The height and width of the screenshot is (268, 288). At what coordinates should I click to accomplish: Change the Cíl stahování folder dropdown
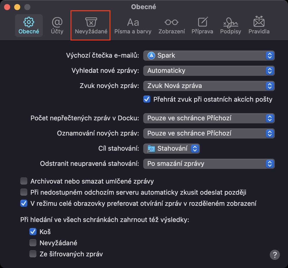(172, 148)
